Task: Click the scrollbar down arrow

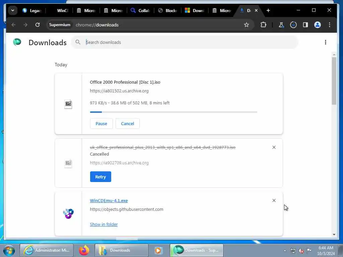Action: tap(334, 235)
